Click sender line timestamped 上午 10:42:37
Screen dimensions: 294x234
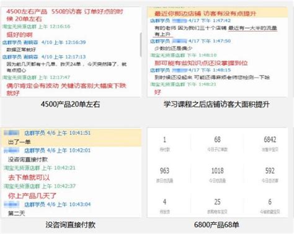(40, 186)
